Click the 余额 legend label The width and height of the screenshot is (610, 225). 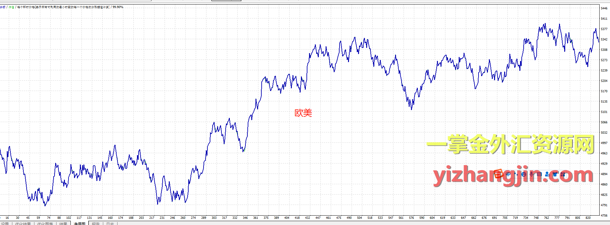point(3,7)
